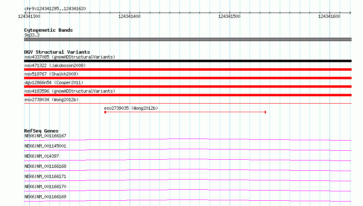The height and width of the screenshot is (206, 363).
Task: Open the NEK6|NM_001166168 transcript label
Action: 45,166
